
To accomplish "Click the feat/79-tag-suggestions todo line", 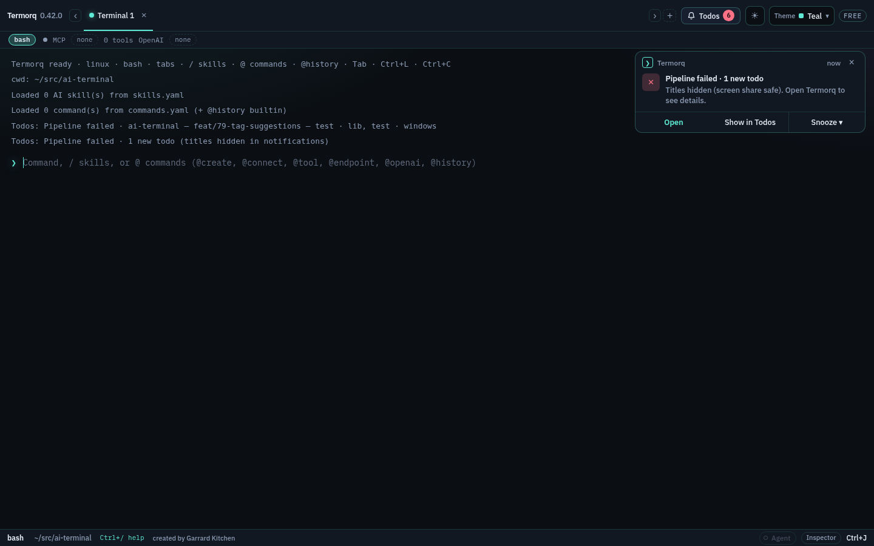I will pos(224,126).
